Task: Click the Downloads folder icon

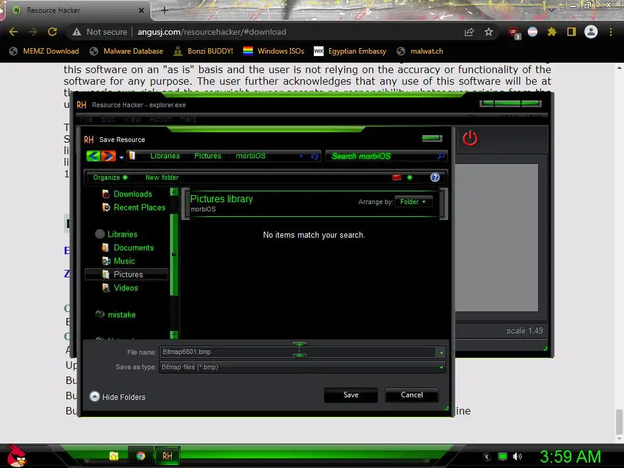Action: (106, 194)
